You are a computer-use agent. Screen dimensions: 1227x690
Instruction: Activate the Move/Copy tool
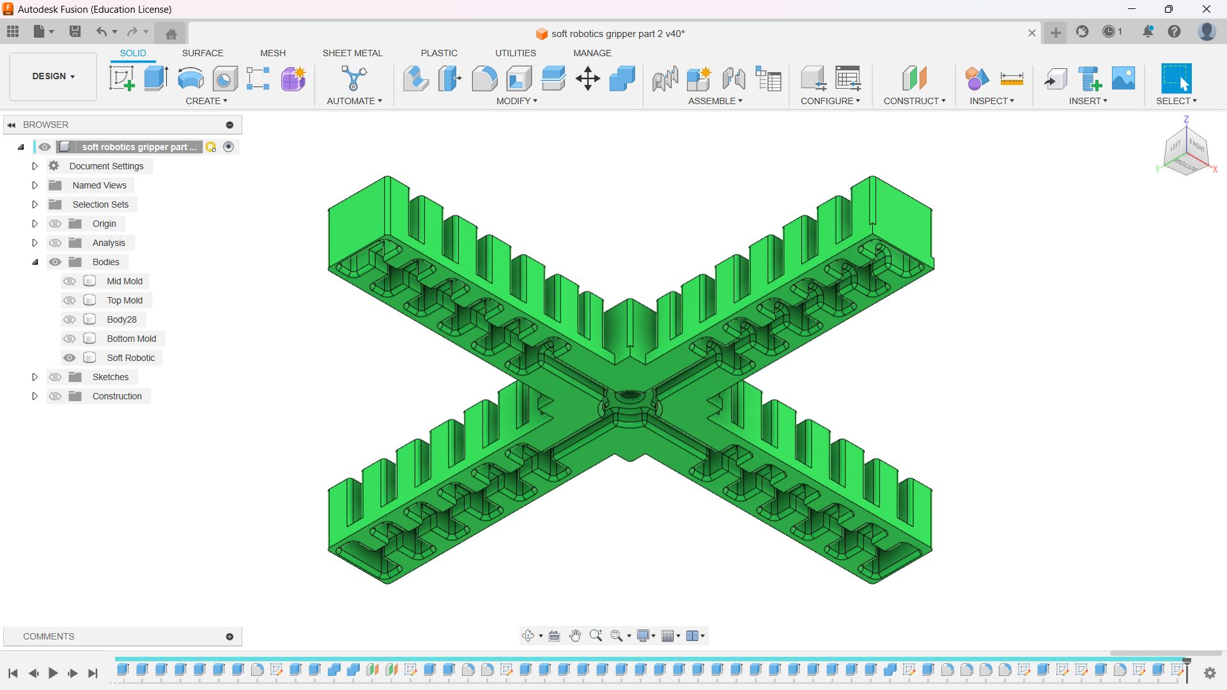[587, 79]
